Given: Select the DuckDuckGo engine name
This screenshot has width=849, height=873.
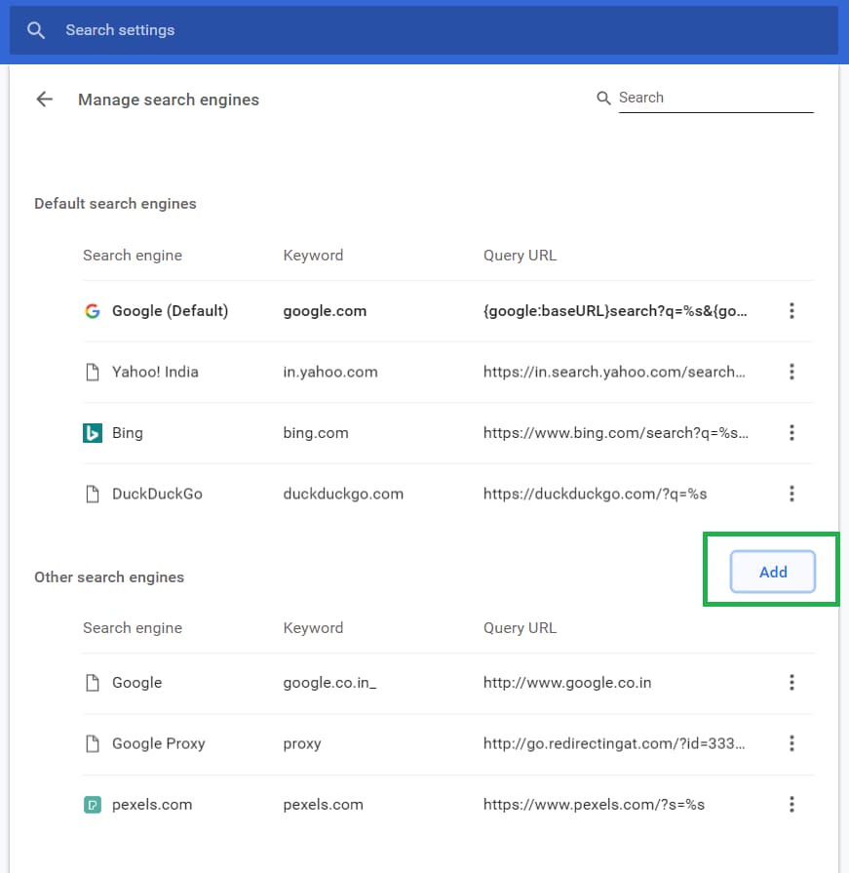Looking at the screenshot, I should pyautogui.click(x=158, y=494).
